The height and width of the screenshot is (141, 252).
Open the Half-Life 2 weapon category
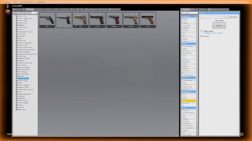(21, 61)
